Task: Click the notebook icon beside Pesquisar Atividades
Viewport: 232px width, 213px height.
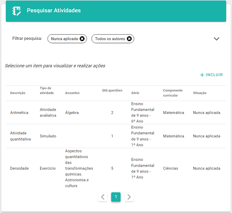Action: 17,11
